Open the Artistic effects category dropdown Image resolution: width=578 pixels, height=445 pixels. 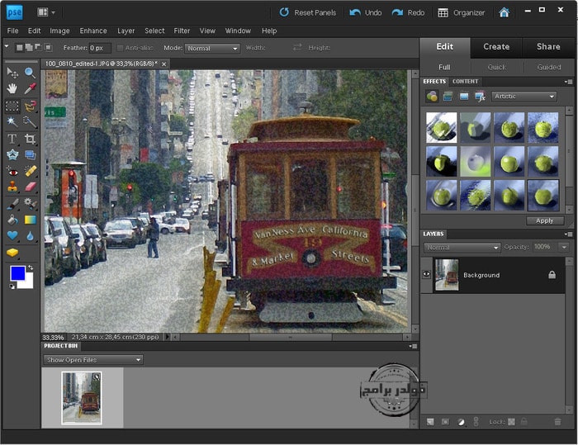pyautogui.click(x=524, y=97)
